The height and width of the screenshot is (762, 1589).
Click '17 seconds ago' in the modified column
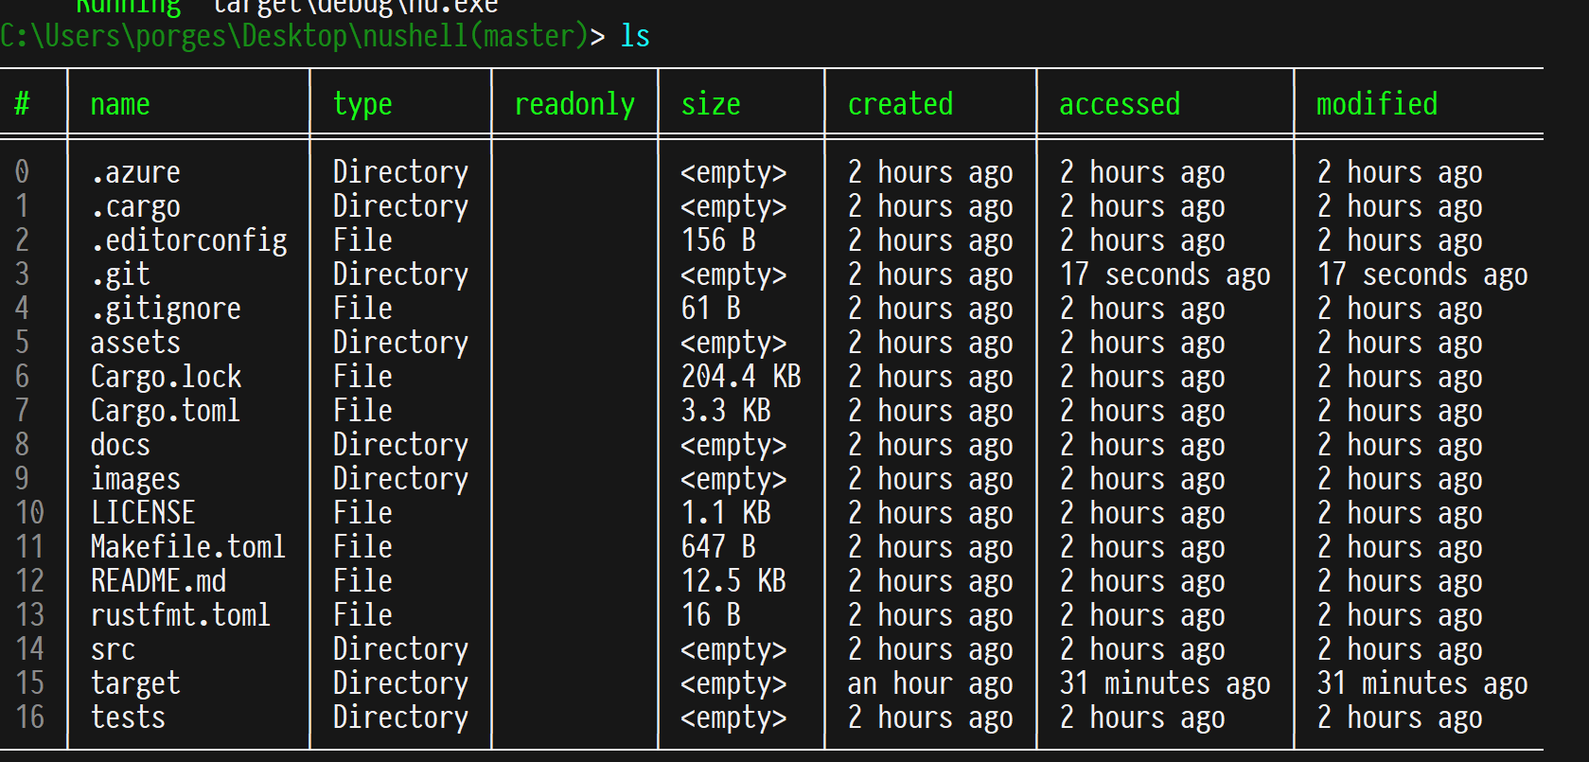pyautogui.click(x=1422, y=275)
